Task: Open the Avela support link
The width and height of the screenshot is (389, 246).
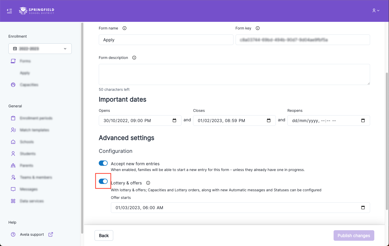Action: tap(32, 234)
